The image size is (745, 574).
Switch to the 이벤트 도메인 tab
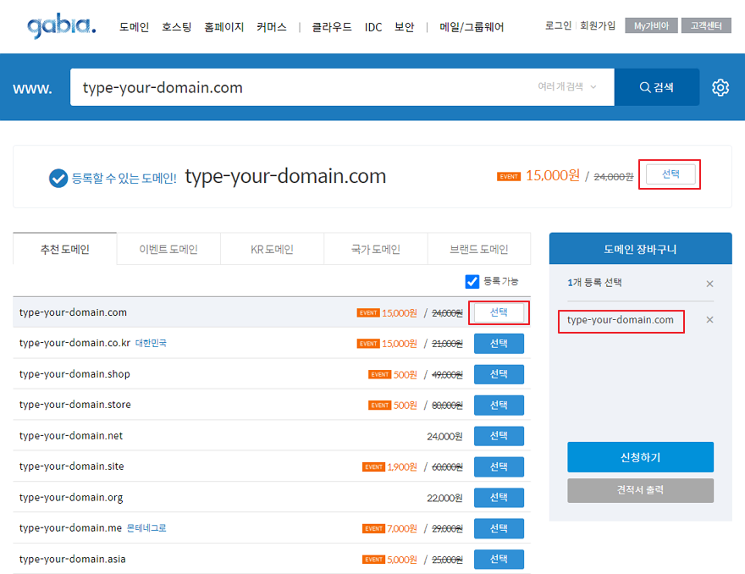pyautogui.click(x=168, y=249)
